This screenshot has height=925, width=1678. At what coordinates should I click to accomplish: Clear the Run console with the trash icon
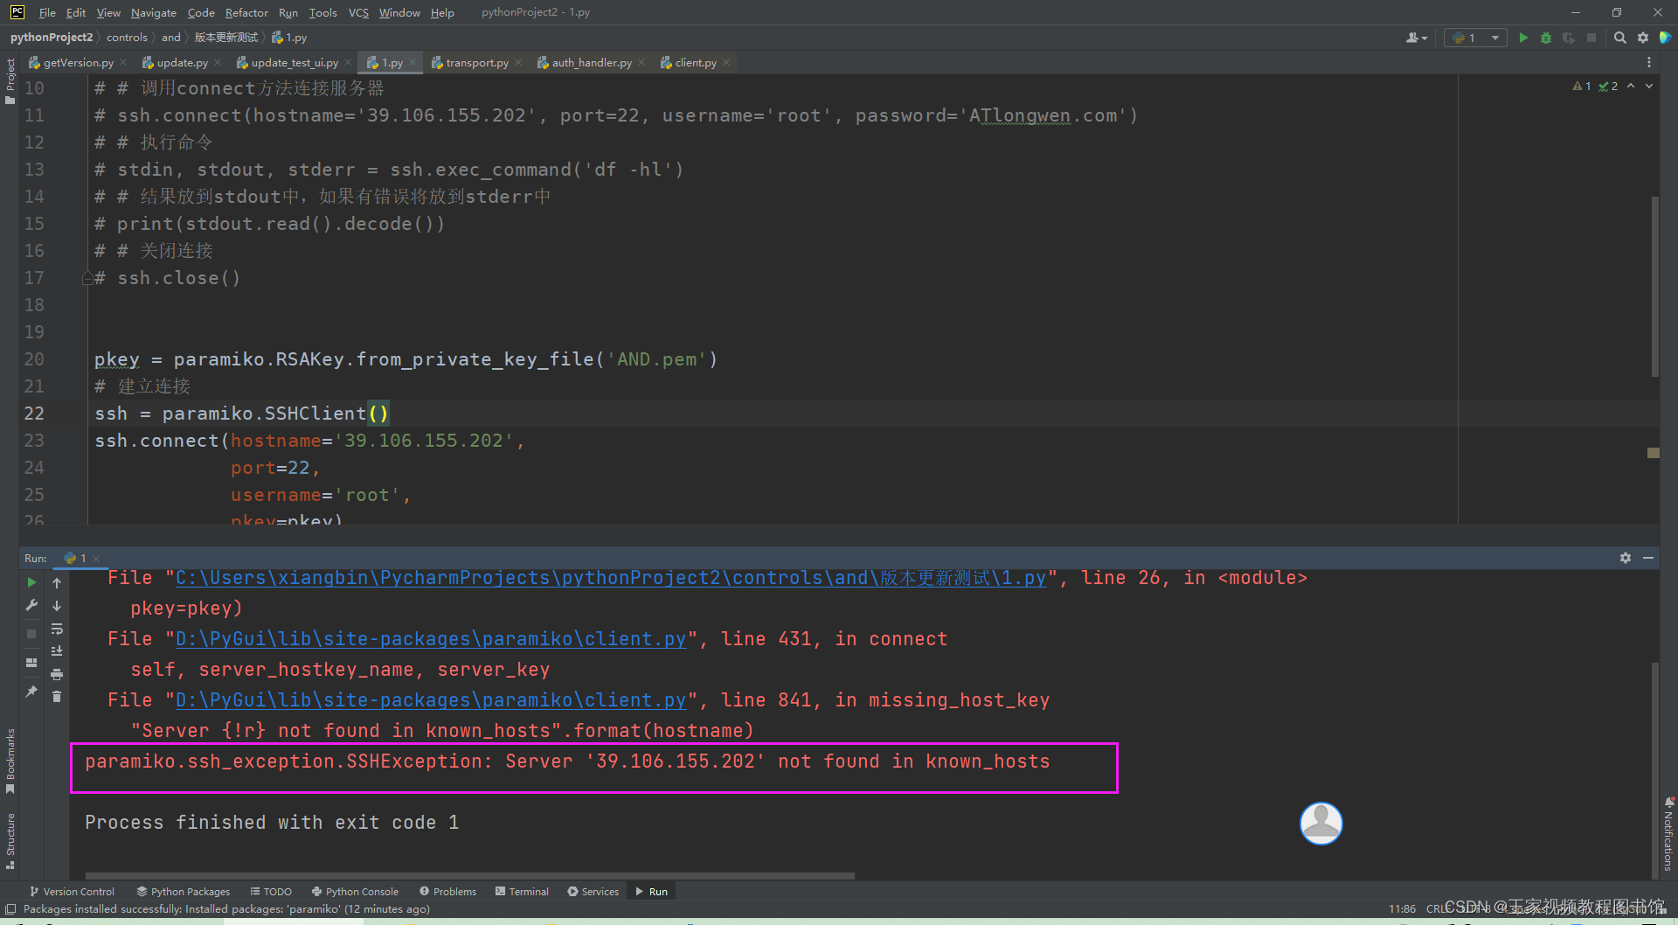[57, 696]
